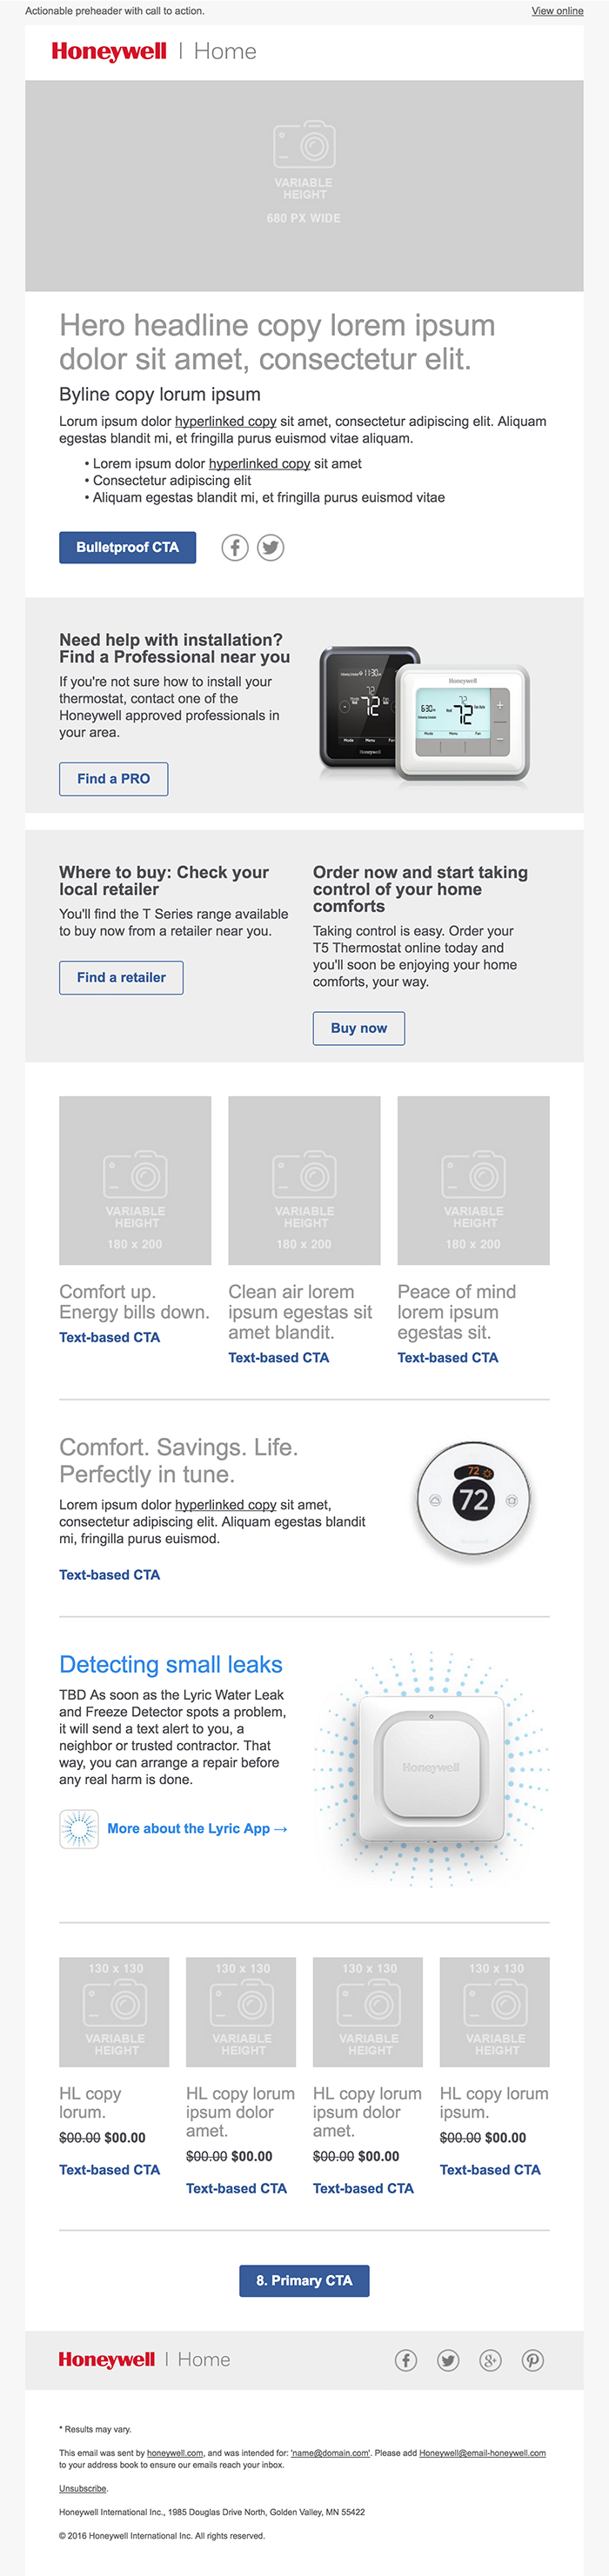Click the water leak detector image
This screenshot has height=2576, width=609.
pos(431,1768)
